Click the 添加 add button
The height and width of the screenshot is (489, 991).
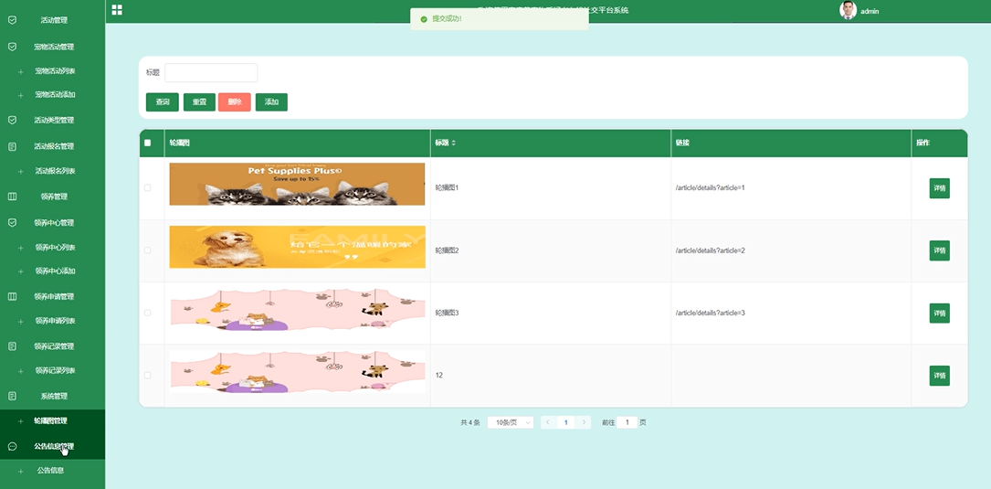pyautogui.click(x=271, y=101)
